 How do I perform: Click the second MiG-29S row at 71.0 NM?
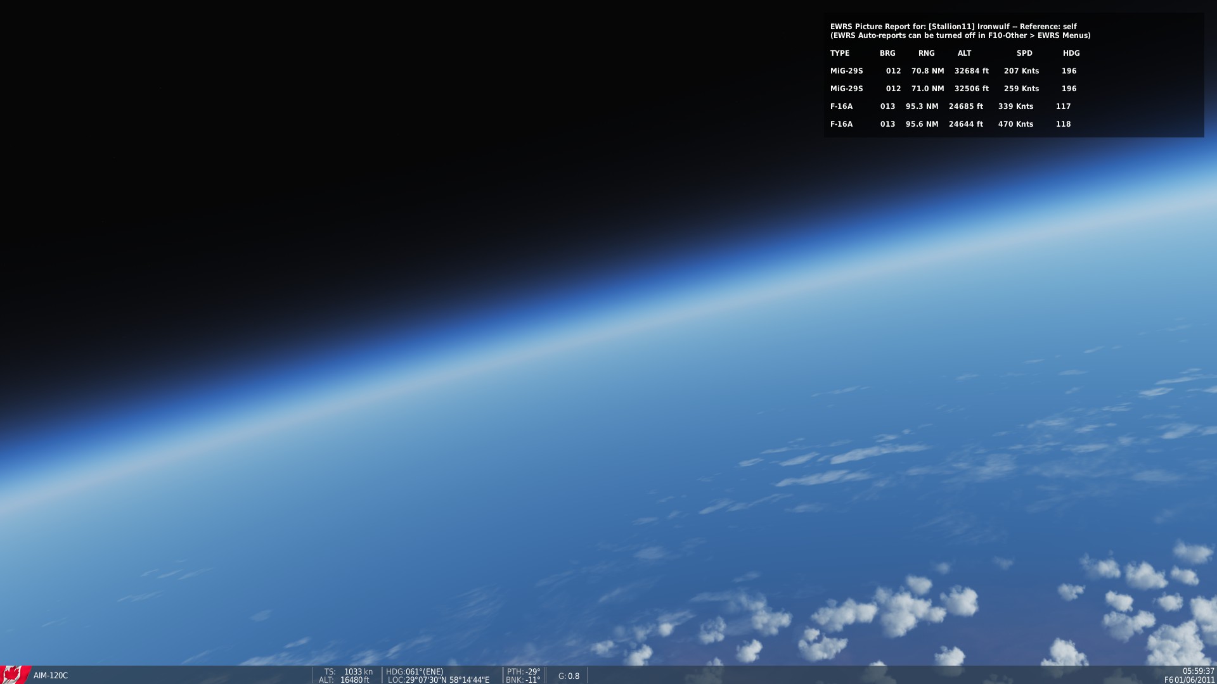[953, 89]
